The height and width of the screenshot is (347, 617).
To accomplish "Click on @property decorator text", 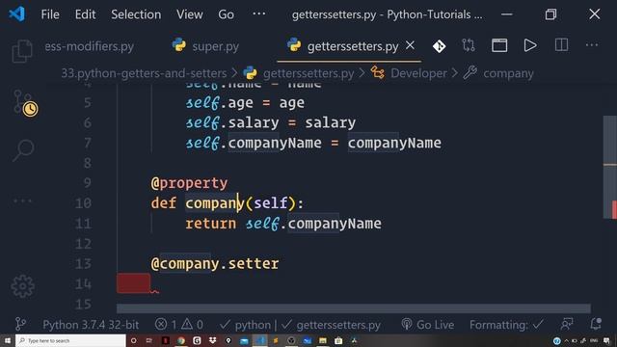I will [189, 183].
